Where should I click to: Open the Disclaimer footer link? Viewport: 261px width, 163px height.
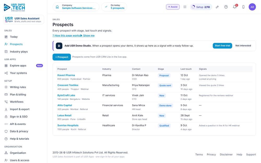tap(226, 154)
